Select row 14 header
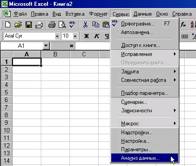 coord(6,161)
